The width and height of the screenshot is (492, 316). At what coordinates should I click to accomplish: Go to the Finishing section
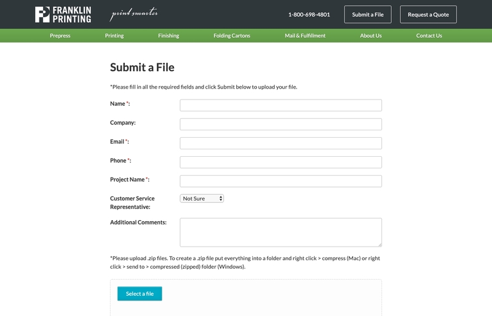coord(169,36)
